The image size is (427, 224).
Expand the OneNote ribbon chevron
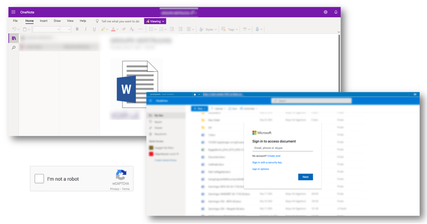point(339,32)
